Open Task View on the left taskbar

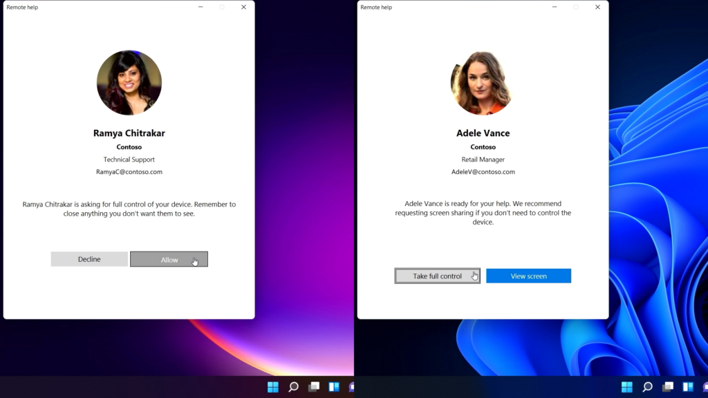[314, 387]
